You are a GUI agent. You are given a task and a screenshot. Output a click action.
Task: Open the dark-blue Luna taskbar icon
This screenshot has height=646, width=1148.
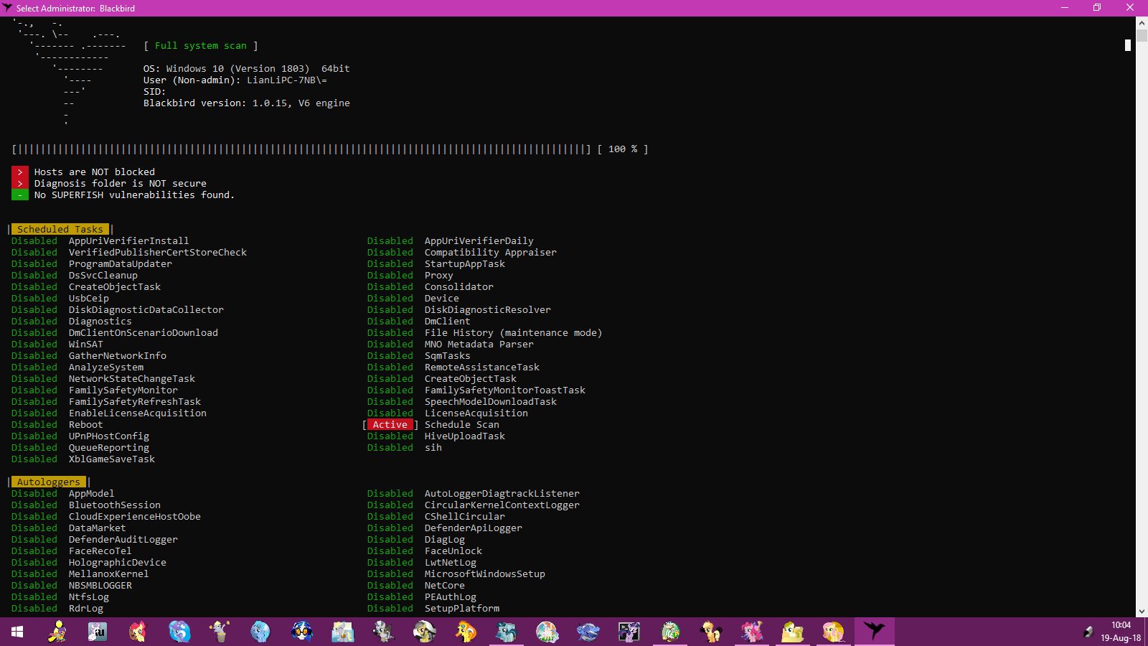tap(588, 632)
